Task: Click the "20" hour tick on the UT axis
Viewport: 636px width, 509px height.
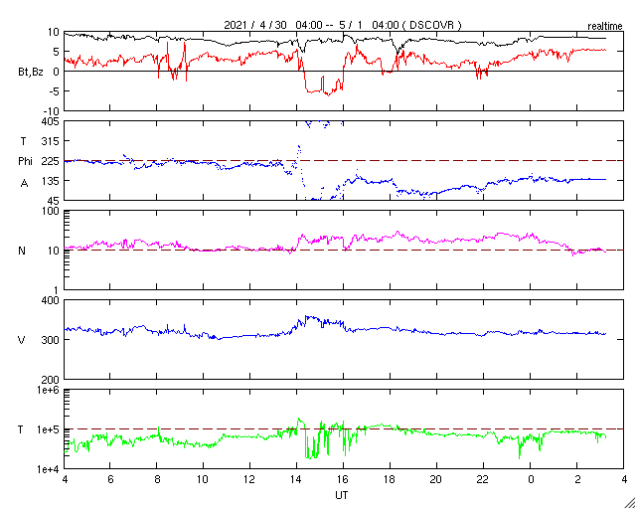Action: [436, 480]
